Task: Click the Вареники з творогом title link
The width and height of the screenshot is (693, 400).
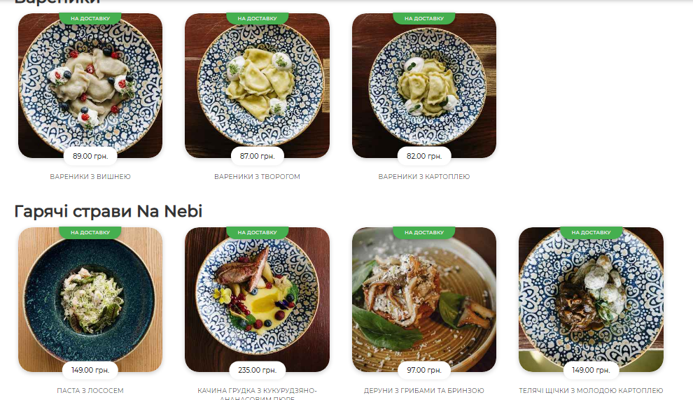Action: coord(257,177)
